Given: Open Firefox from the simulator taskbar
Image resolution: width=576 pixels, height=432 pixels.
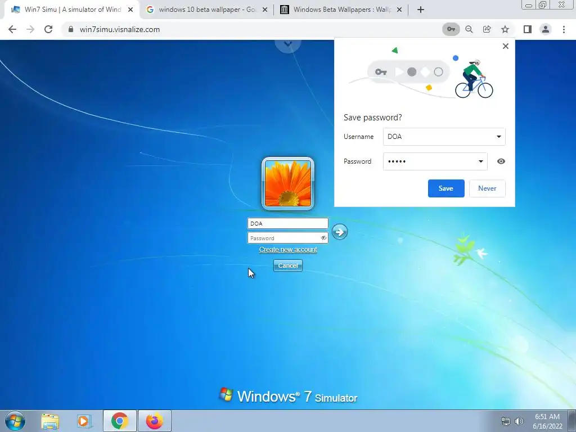Looking at the screenshot, I should pyautogui.click(x=154, y=421).
